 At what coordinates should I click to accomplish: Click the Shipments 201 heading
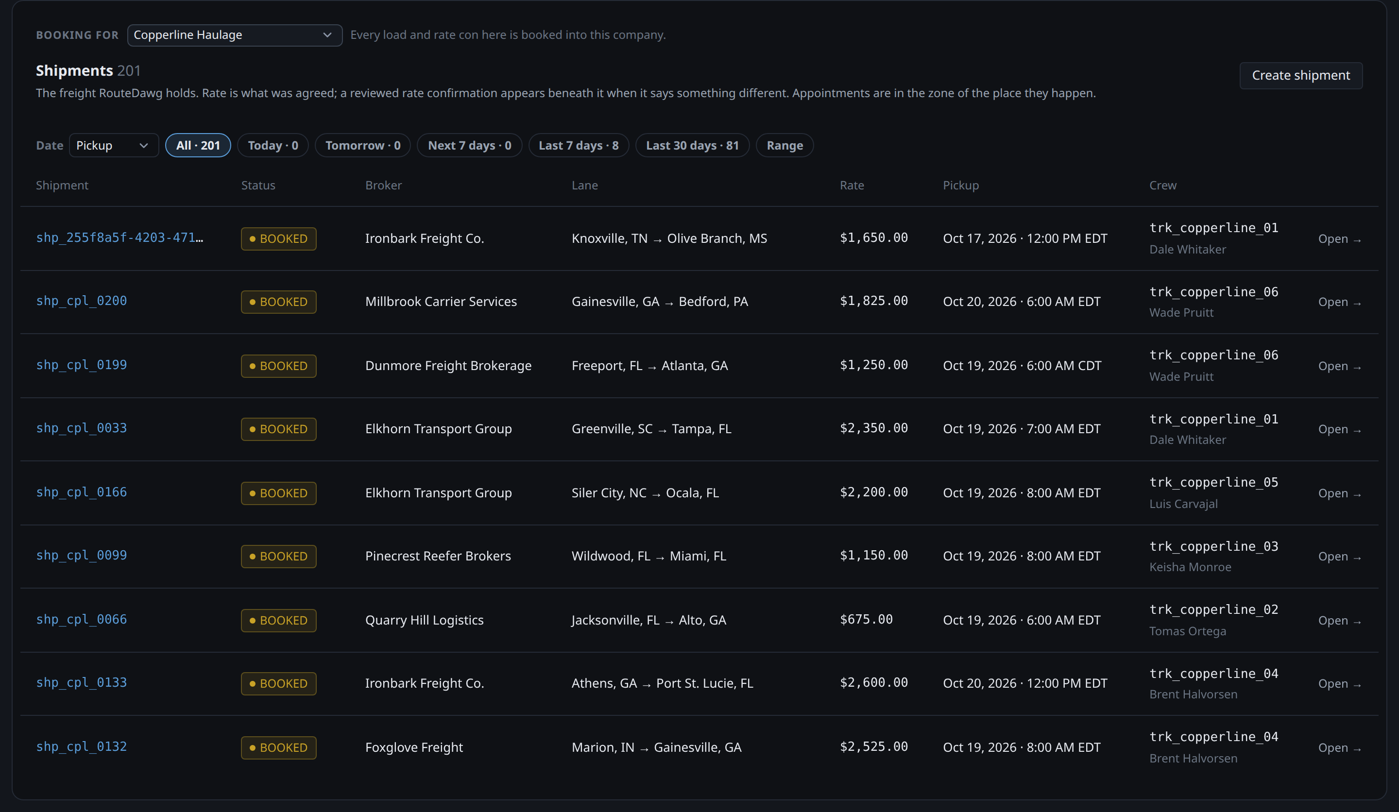(88, 70)
